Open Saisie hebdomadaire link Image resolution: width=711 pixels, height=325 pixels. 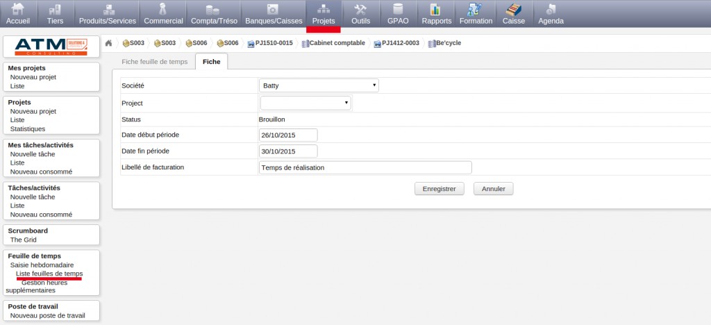tap(42, 265)
